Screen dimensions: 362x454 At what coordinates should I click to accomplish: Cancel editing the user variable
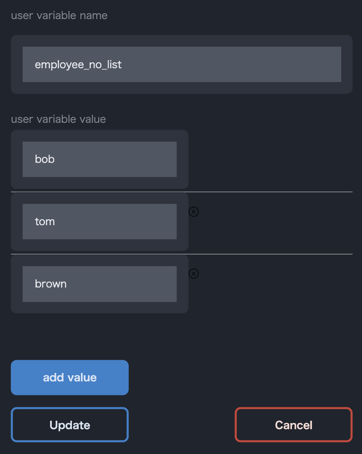293,425
